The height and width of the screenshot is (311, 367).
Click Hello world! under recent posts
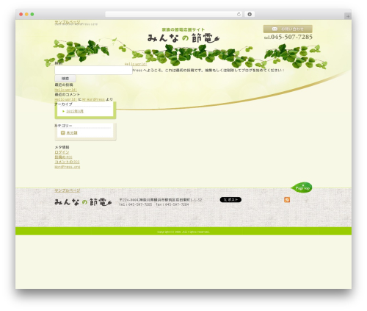click(x=65, y=90)
